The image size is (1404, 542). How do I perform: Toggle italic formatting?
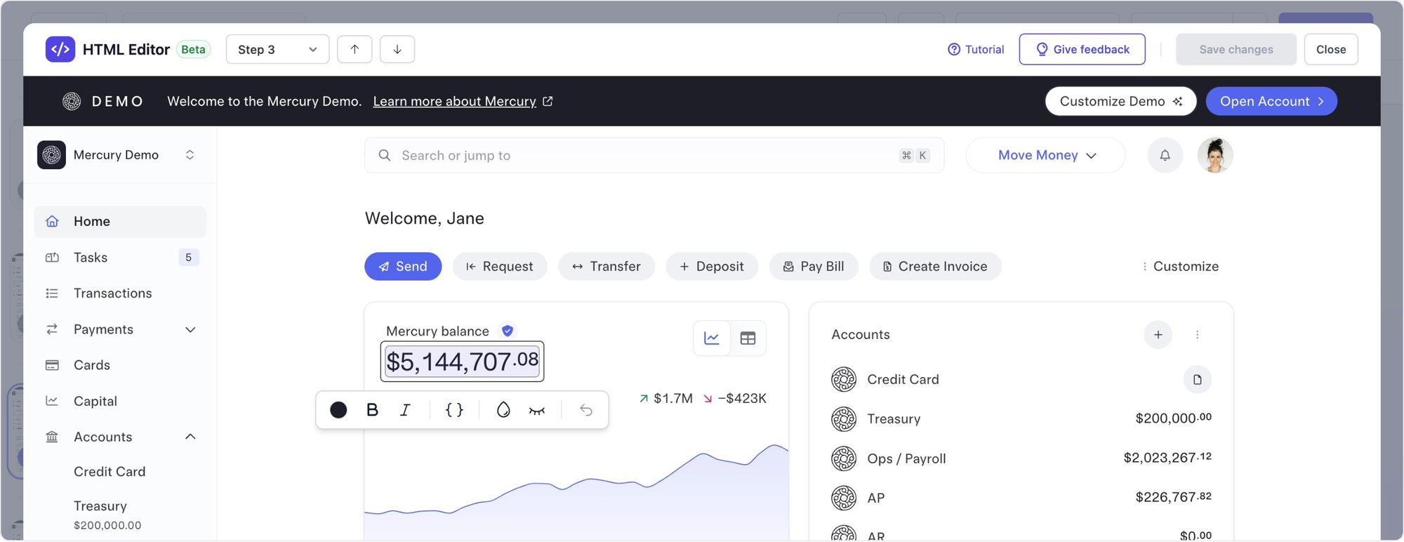(405, 410)
